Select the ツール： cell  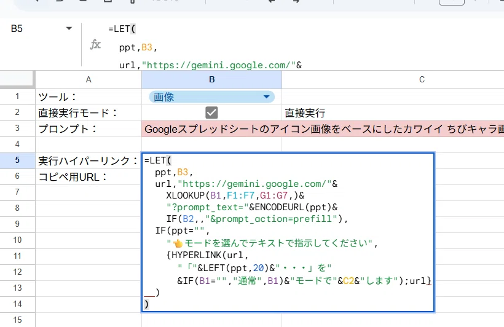(89, 97)
